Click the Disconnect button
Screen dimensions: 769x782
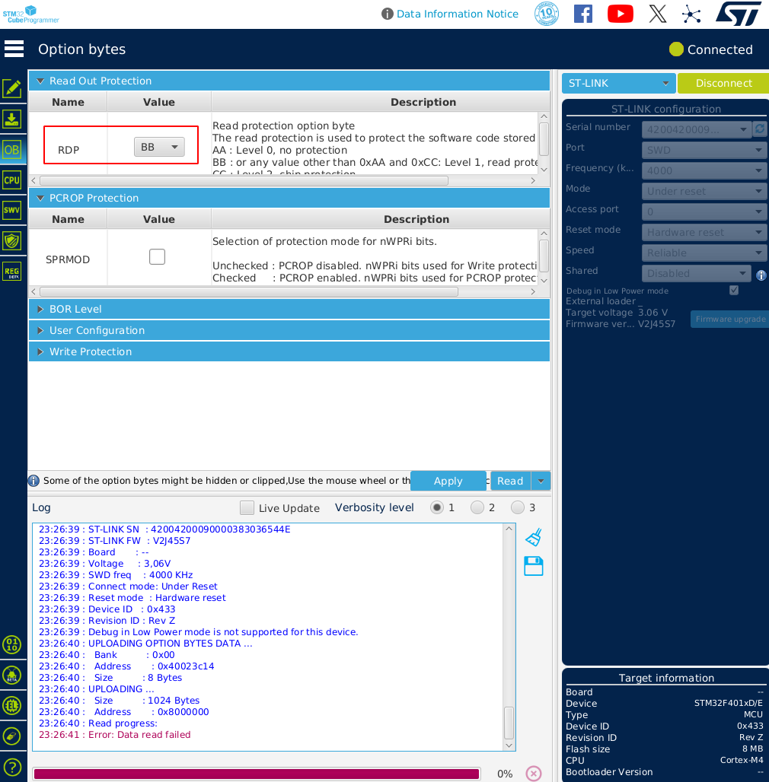(723, 83)
